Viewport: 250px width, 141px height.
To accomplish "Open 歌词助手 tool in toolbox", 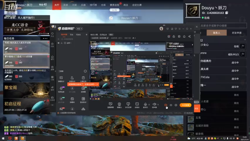I will pyautogui.click(x=83, y=100).
